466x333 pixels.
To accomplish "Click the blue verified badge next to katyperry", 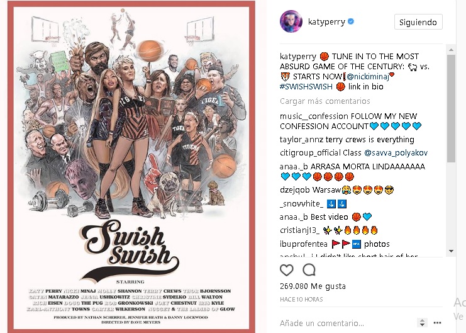I will (351, 21).
